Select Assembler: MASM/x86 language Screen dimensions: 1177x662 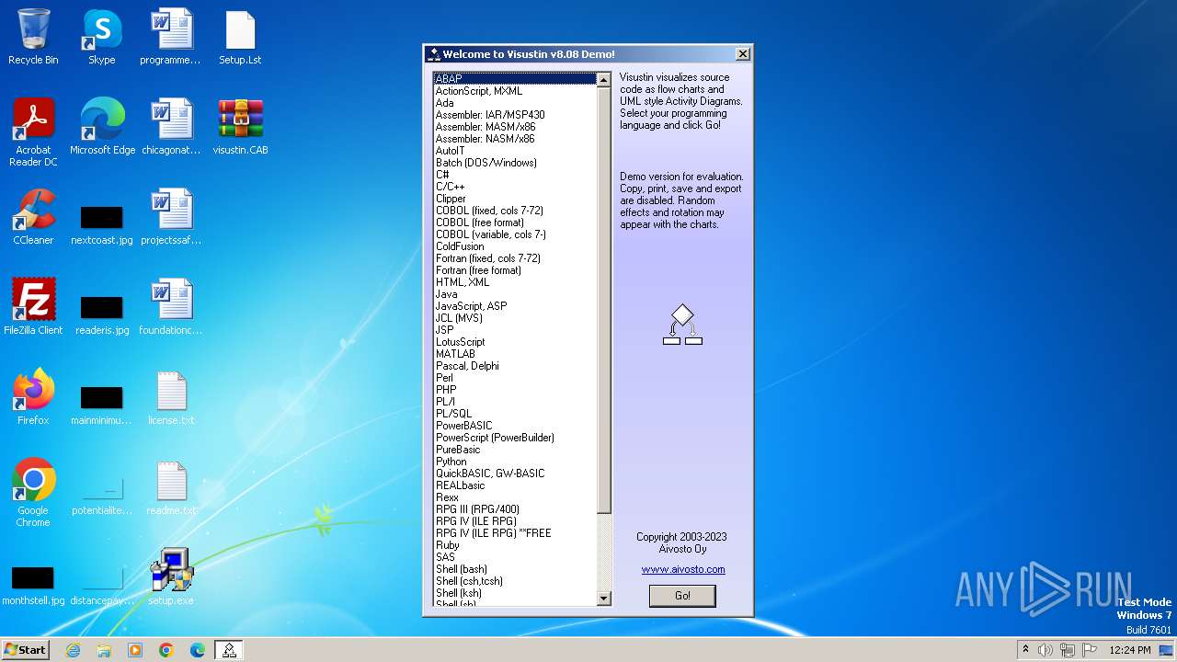[x=515, y=127]
